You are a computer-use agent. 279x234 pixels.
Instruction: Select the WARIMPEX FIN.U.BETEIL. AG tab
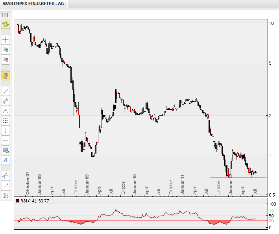(x=33, y=4)
